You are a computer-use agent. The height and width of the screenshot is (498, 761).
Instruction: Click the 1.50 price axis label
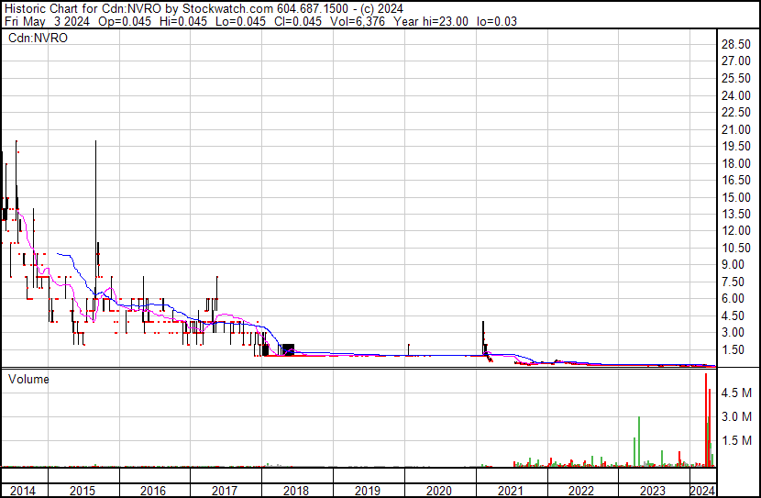(x=733, y=349)
